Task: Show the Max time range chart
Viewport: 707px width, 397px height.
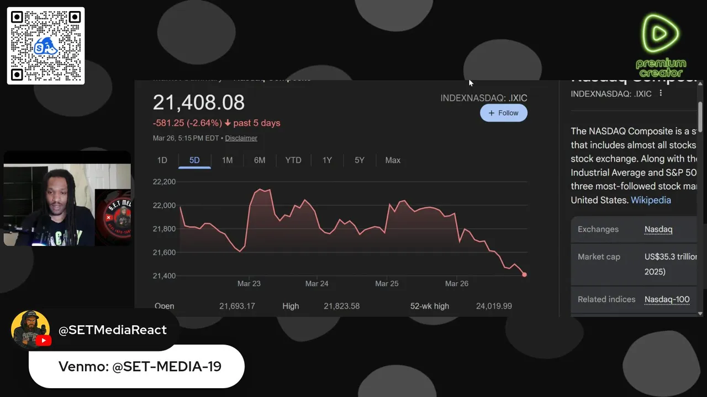Action: (x=393, y=160)
